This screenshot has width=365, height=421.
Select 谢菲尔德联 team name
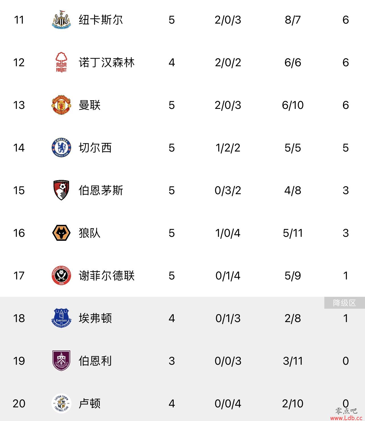point(107,276)
